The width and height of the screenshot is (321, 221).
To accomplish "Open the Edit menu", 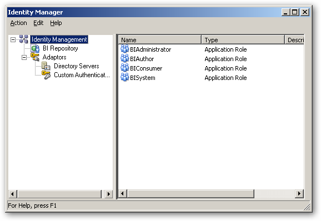I will pyautogui.click(x=38, y=23).
